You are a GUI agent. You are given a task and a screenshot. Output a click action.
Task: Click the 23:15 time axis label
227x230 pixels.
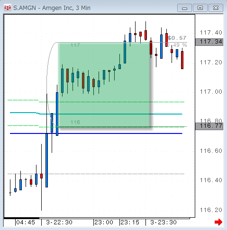[130, 222]
